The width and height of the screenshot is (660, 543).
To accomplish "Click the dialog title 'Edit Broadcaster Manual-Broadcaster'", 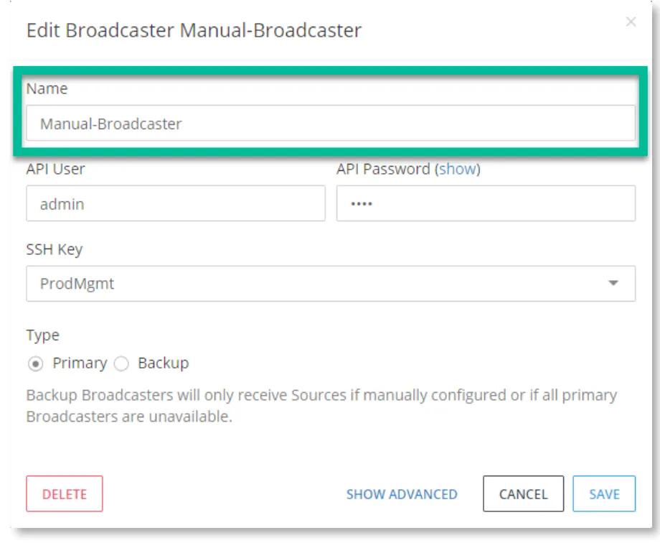I will [x=194, y=30].
